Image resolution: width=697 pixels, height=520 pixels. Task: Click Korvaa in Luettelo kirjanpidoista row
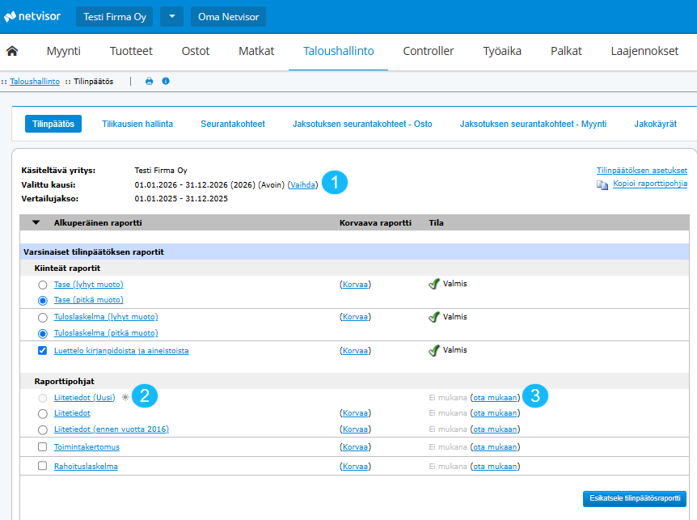point(355,351)
